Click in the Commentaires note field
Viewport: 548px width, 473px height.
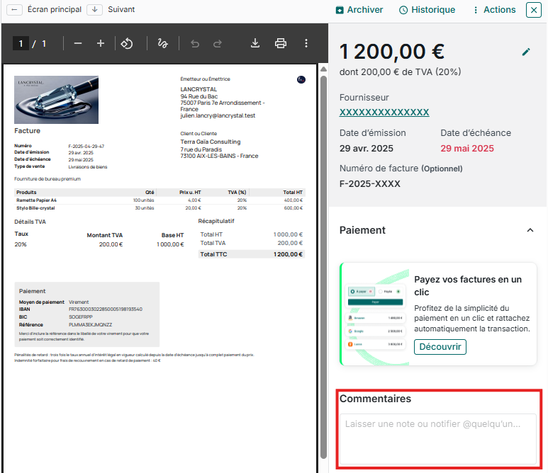pos(437,438)
